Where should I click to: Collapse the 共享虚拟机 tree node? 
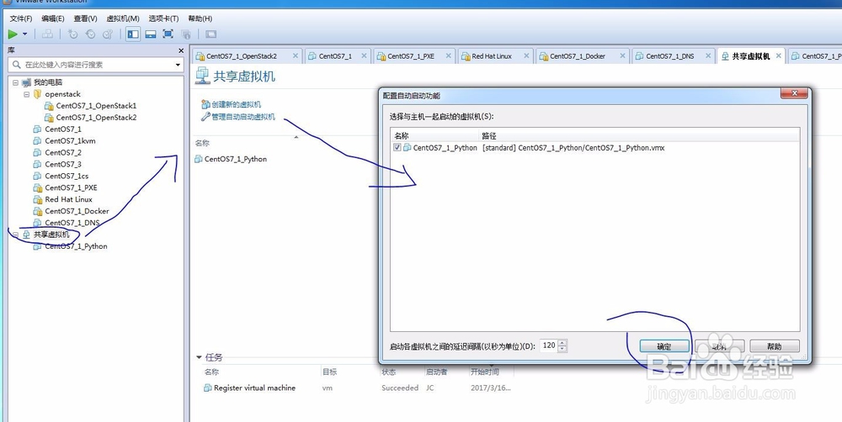click(x=15, y=235)
